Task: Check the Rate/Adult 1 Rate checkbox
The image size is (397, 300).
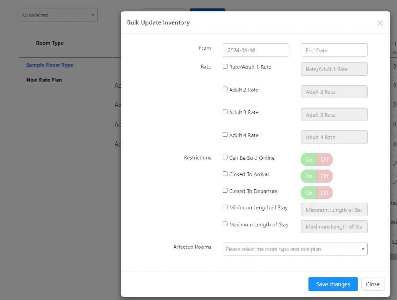Action: point(225,66)
